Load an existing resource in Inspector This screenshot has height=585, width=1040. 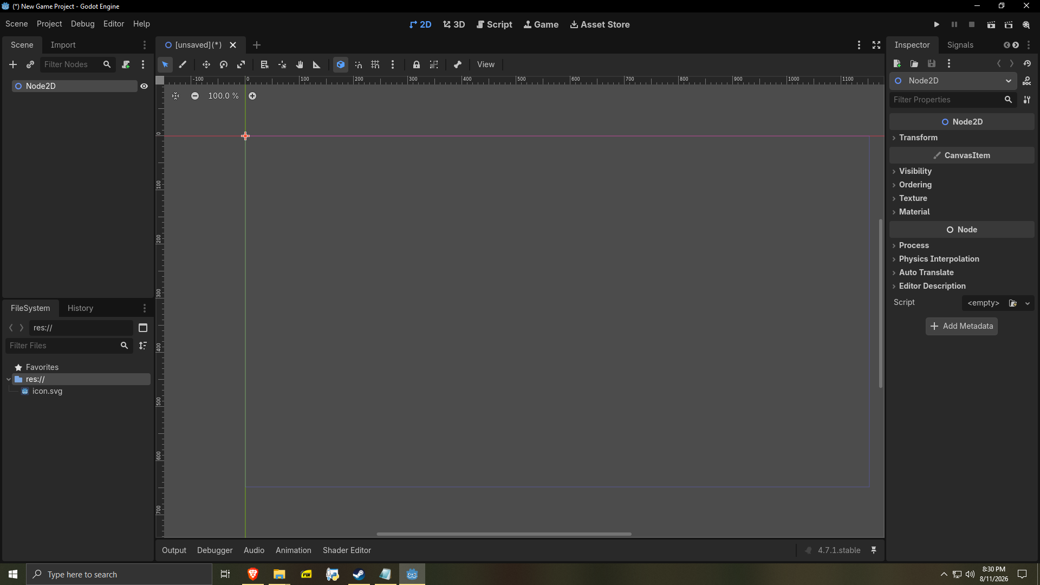(914, 64)
